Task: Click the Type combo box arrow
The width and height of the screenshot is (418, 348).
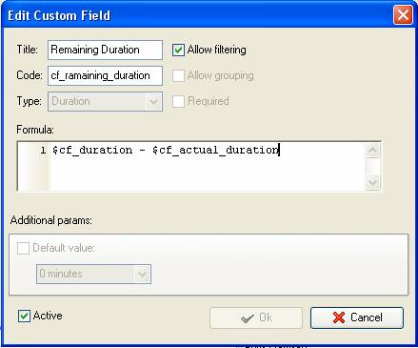Action: [x=154, y=102]
